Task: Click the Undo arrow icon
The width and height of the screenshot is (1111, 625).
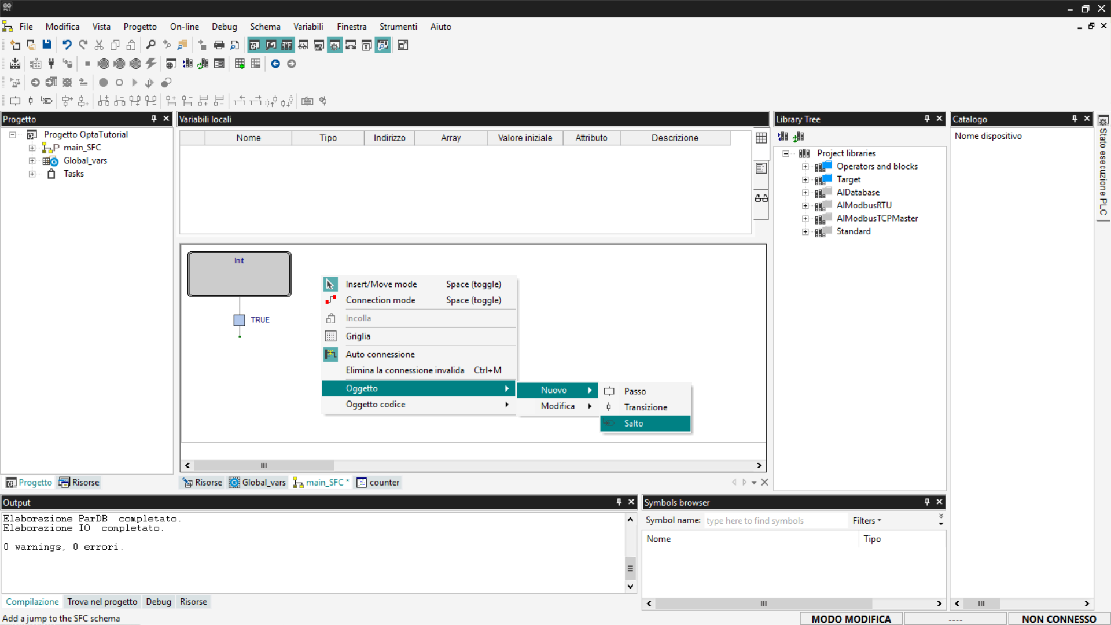Action: (67, 45)
